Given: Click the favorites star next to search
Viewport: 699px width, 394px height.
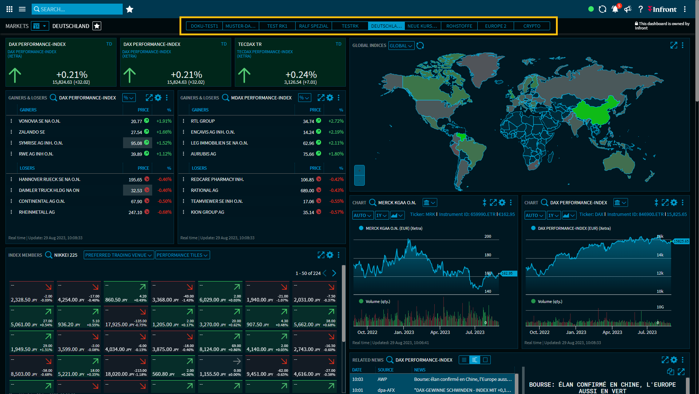Looking at the screenshot, I should [x=130, y=9].
